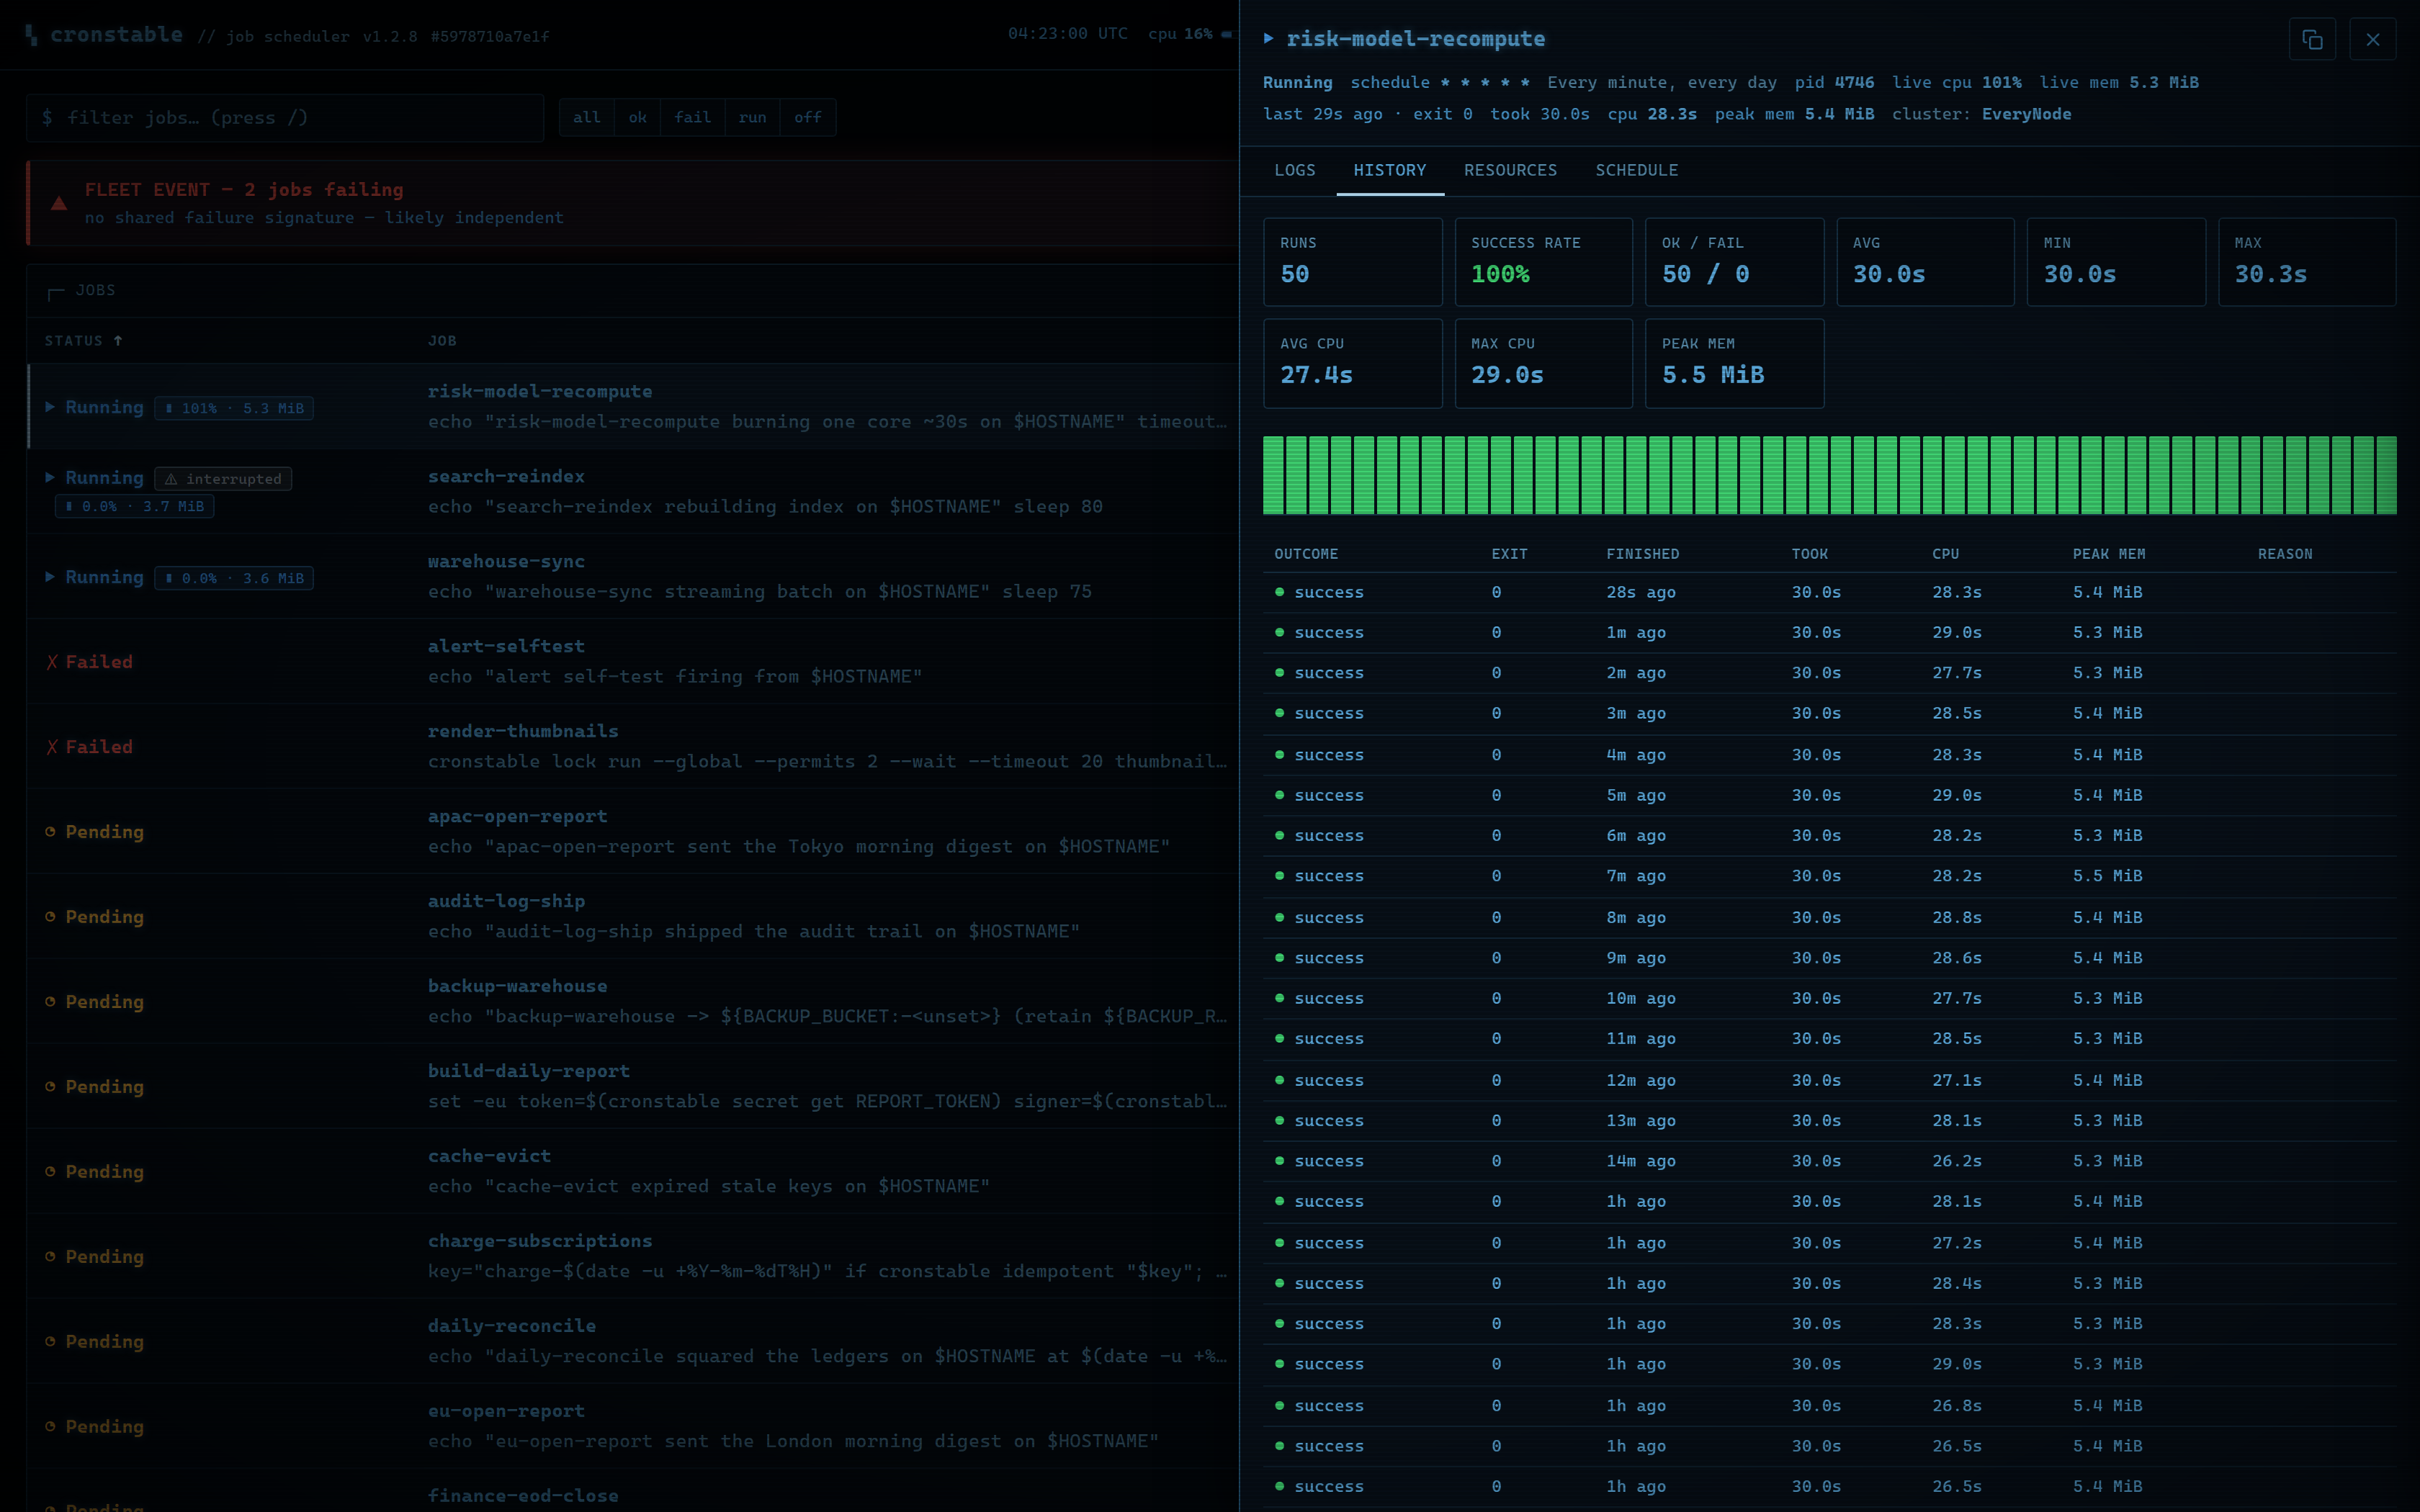The width and height of the screenshot is (2420, 1512).
Task: Click the green success dot of 28s ago run
Action: [1279, 592]
